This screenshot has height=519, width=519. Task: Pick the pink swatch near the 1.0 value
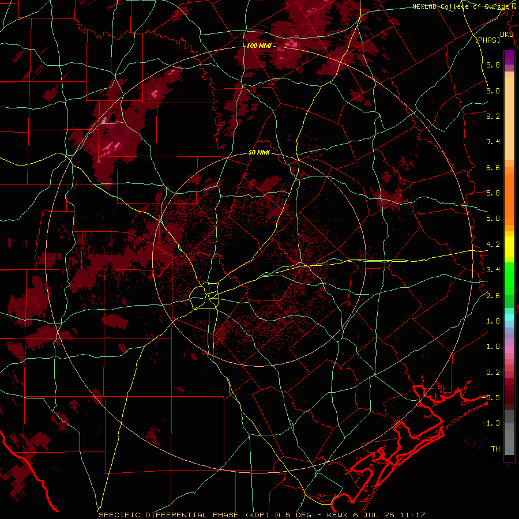509,349
